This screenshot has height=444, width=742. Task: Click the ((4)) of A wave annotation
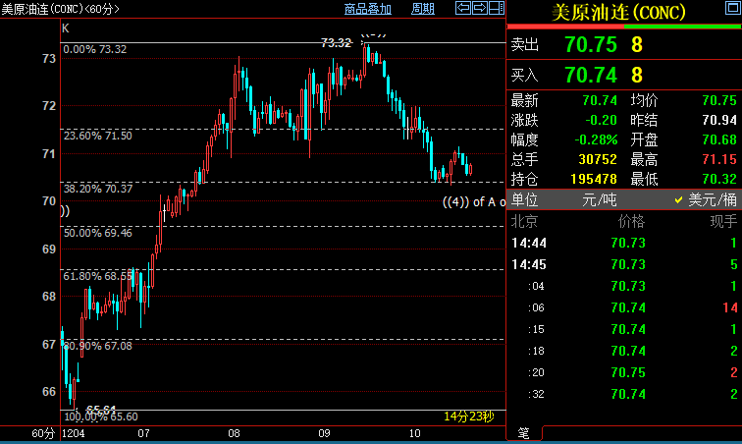pos(473,202)
